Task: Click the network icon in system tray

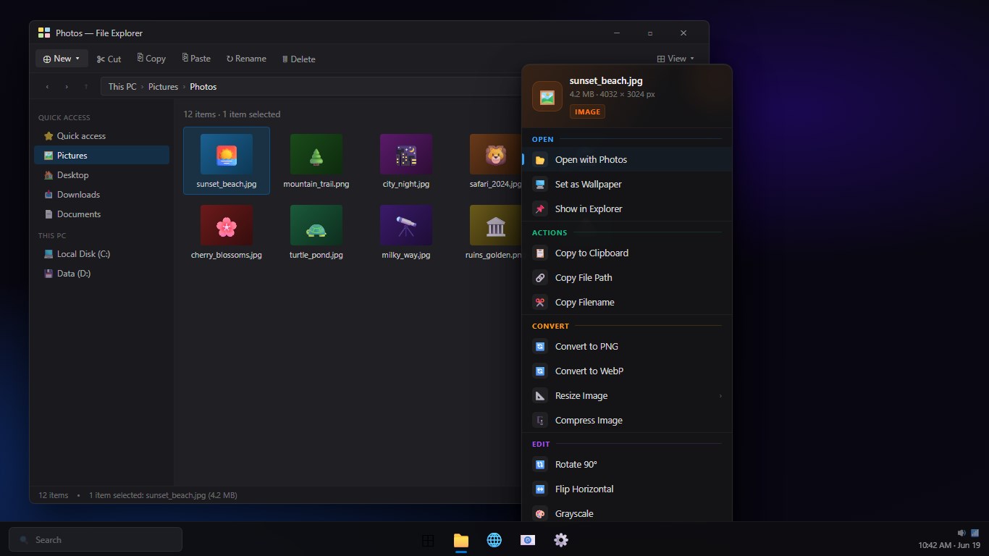Action: click(x=975, y=533)
